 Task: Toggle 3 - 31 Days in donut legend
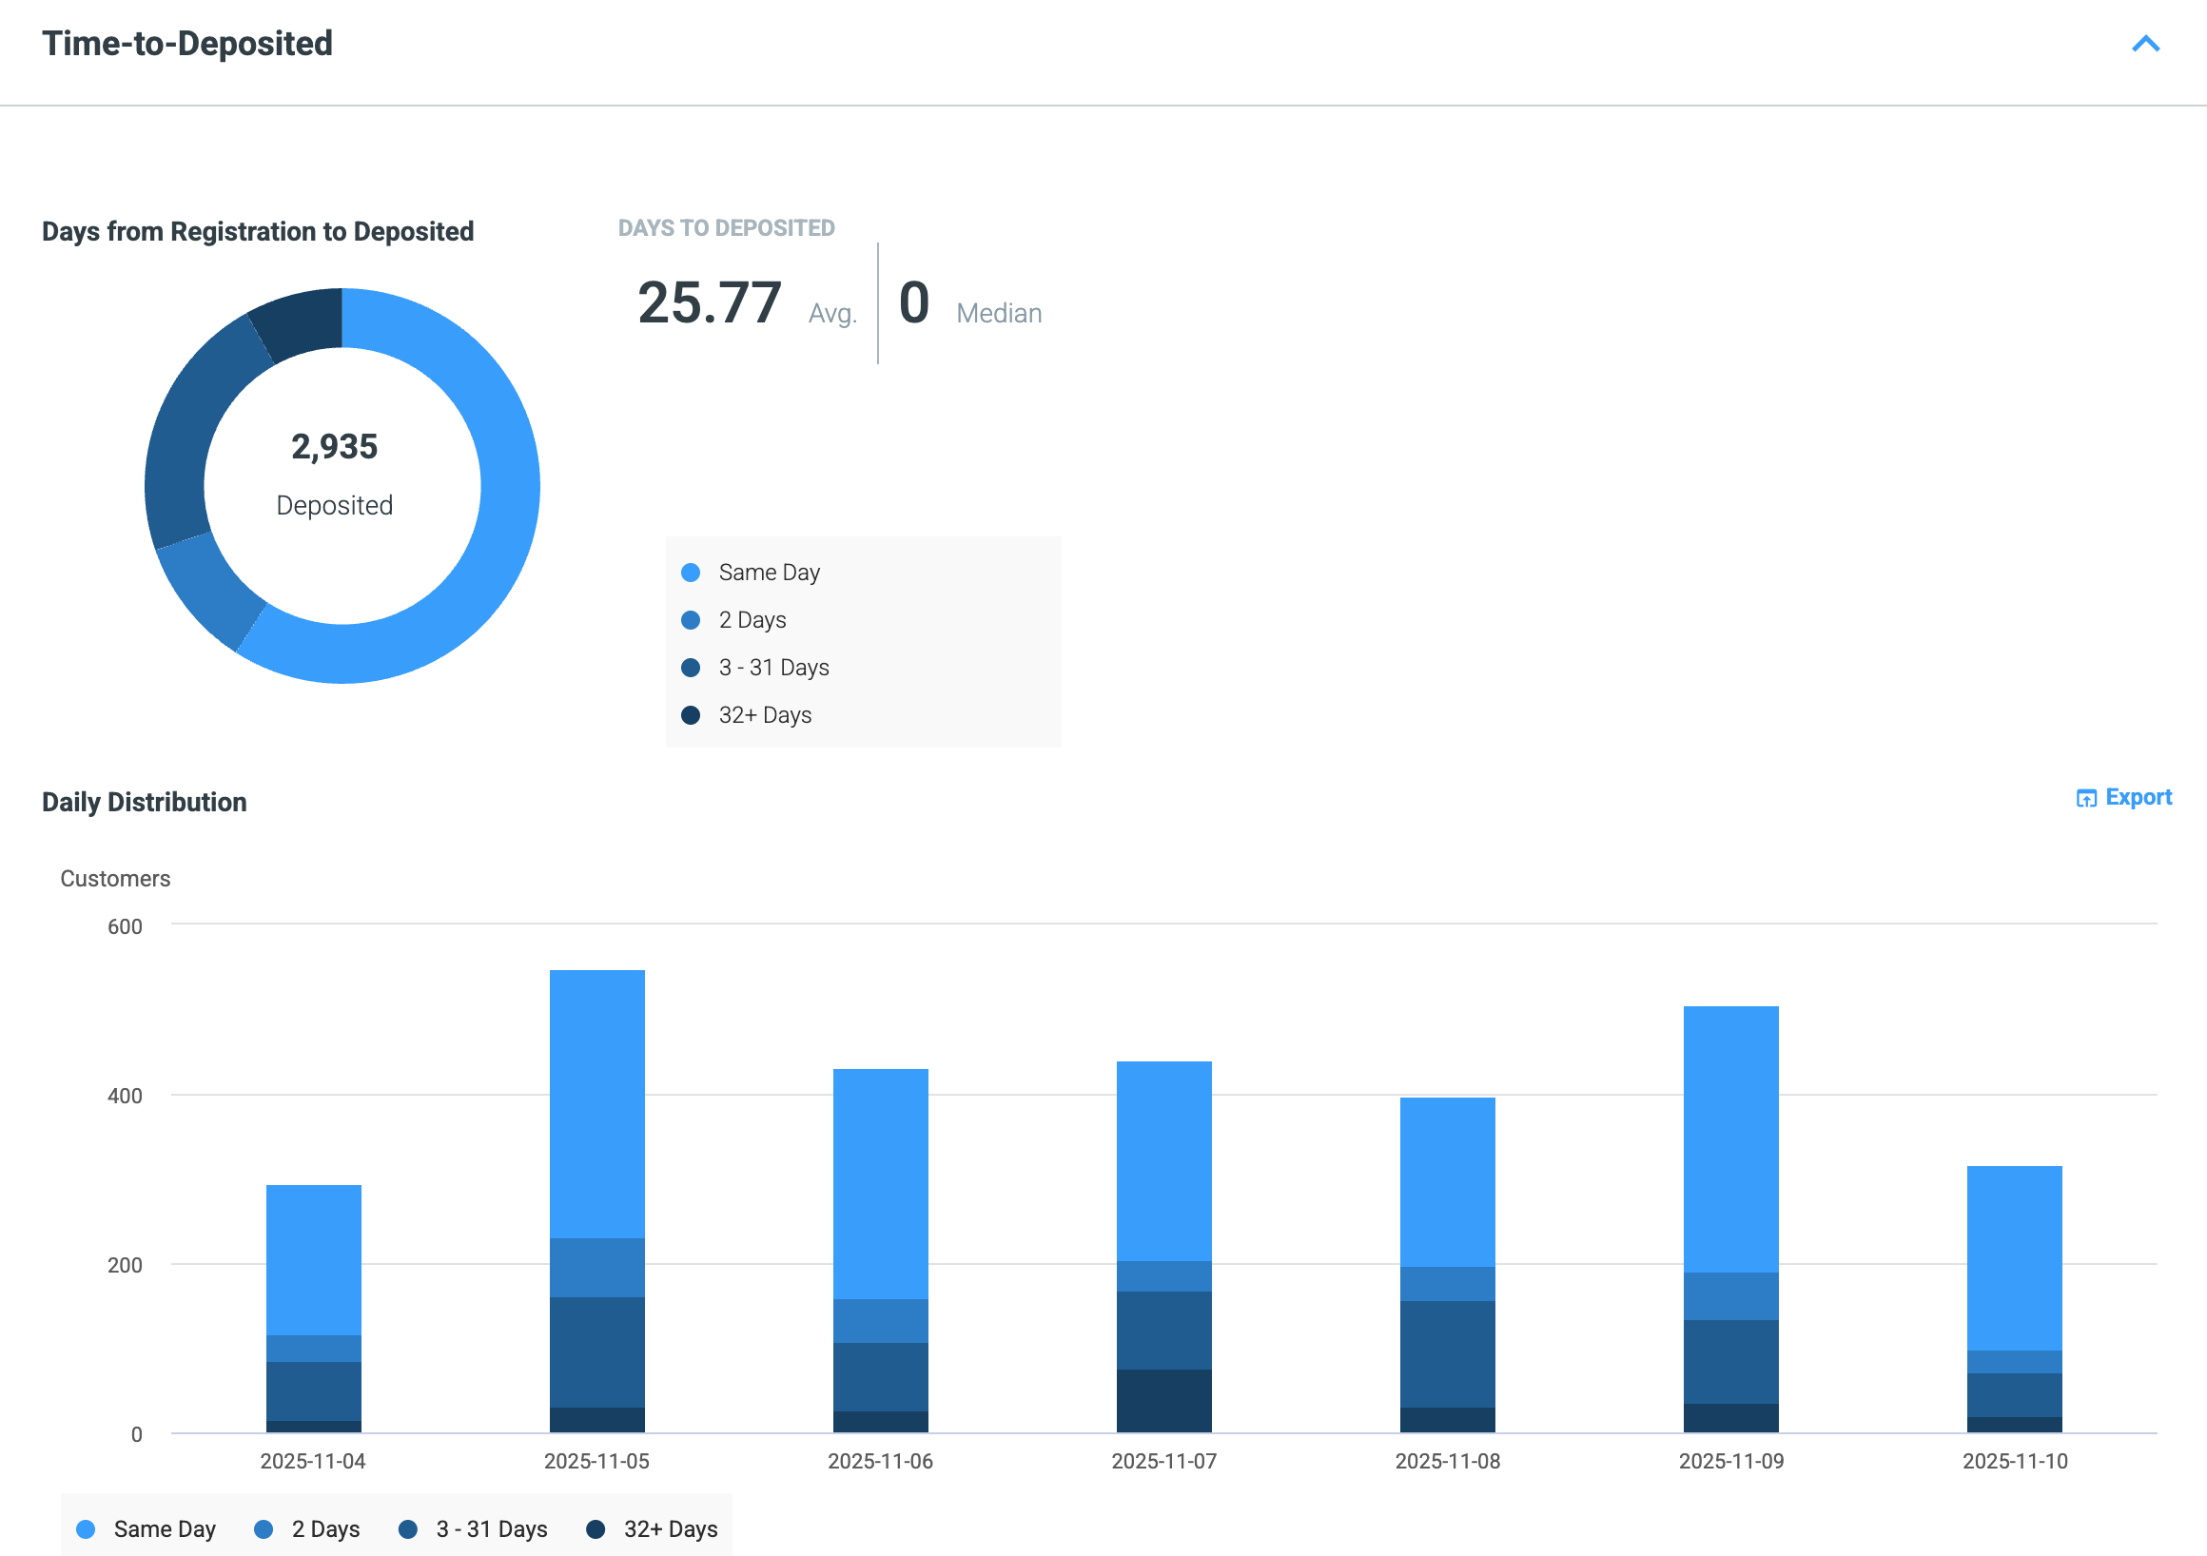point(754,667)
